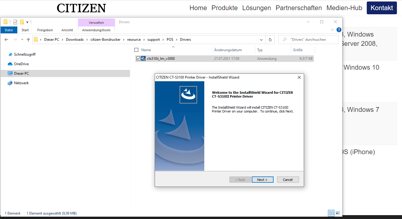
Task: Select the Anwendungstools tab
Action: [96, 30]
